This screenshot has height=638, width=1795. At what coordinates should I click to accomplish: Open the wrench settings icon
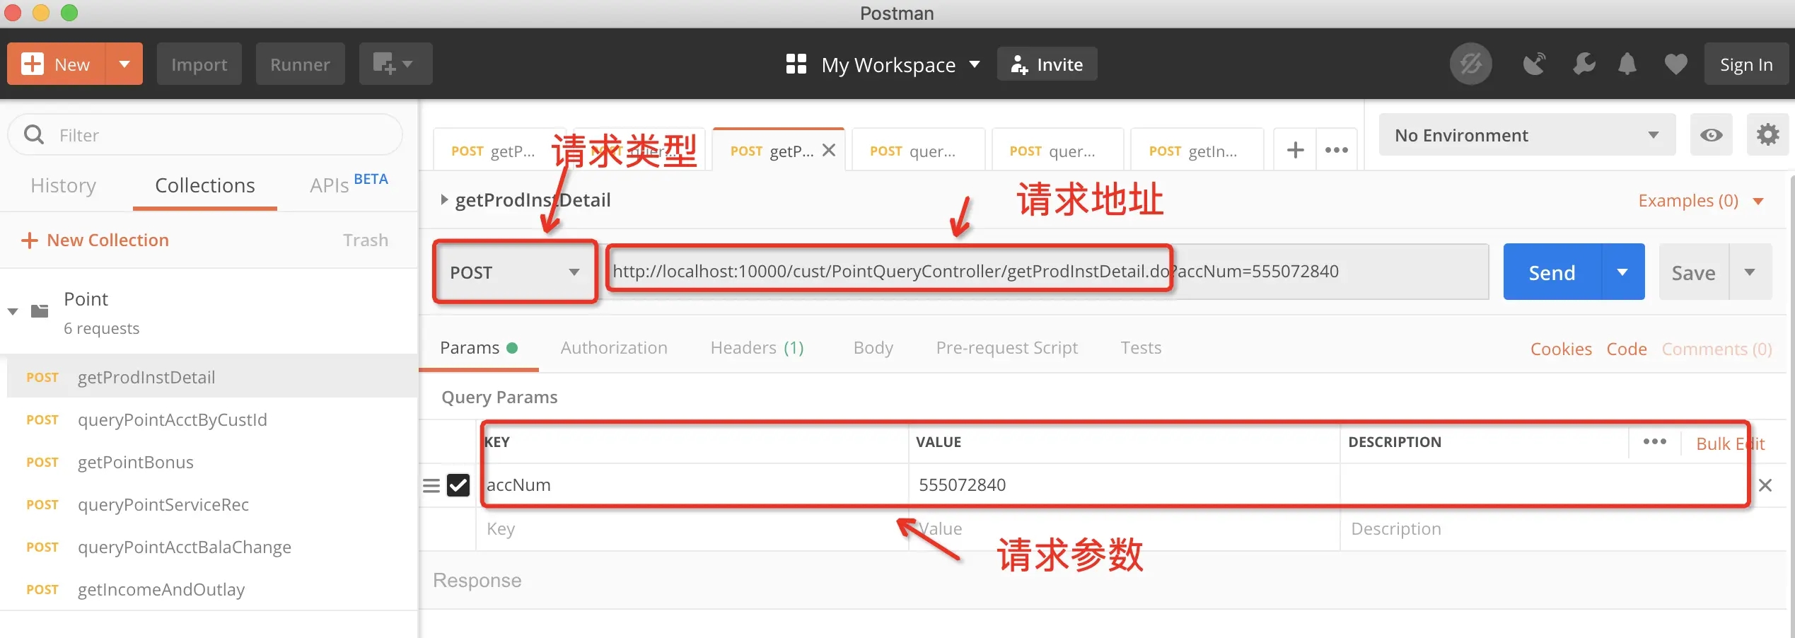pos(1584,64)
